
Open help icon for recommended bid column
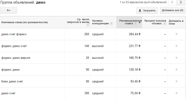(135, 24)
